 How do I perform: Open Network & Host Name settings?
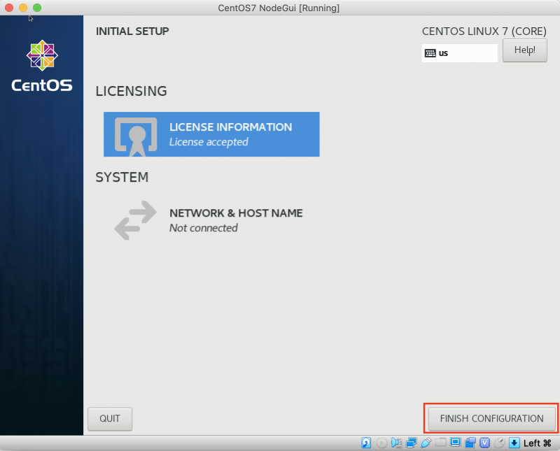point(211,220)
